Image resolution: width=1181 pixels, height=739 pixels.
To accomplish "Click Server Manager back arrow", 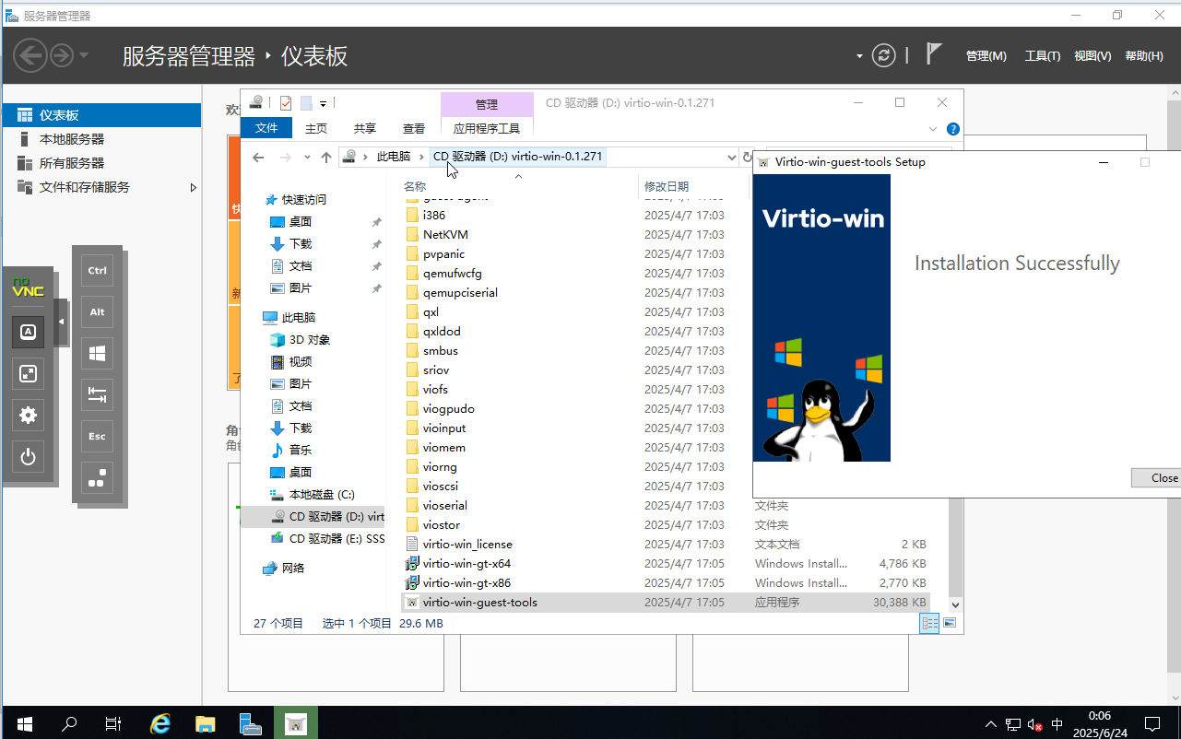I will tap(30, 56).
